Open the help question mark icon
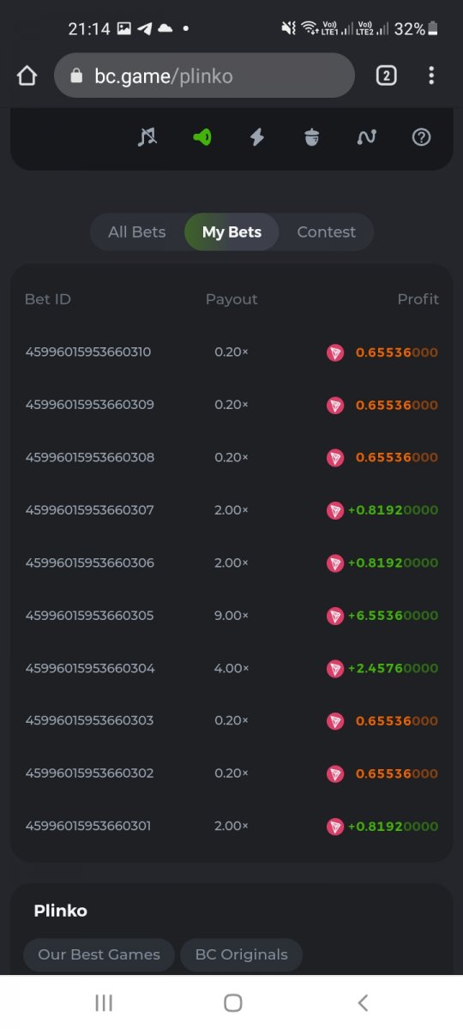The width and height of the screenshot is (463, 1029). click(x=421, y=136)
